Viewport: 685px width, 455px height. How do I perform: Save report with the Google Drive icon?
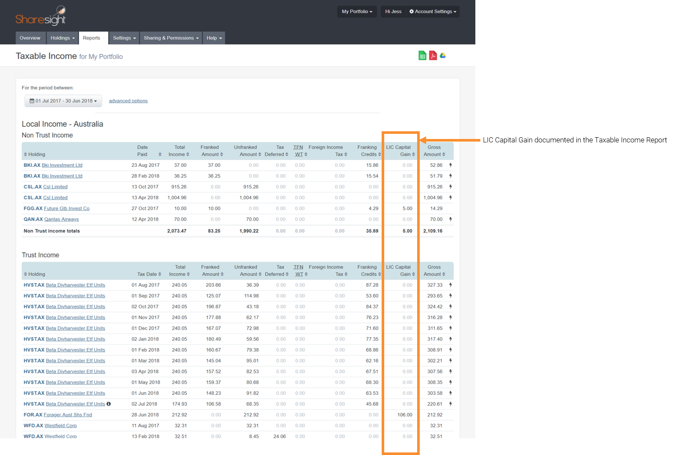tap(443, 56)
